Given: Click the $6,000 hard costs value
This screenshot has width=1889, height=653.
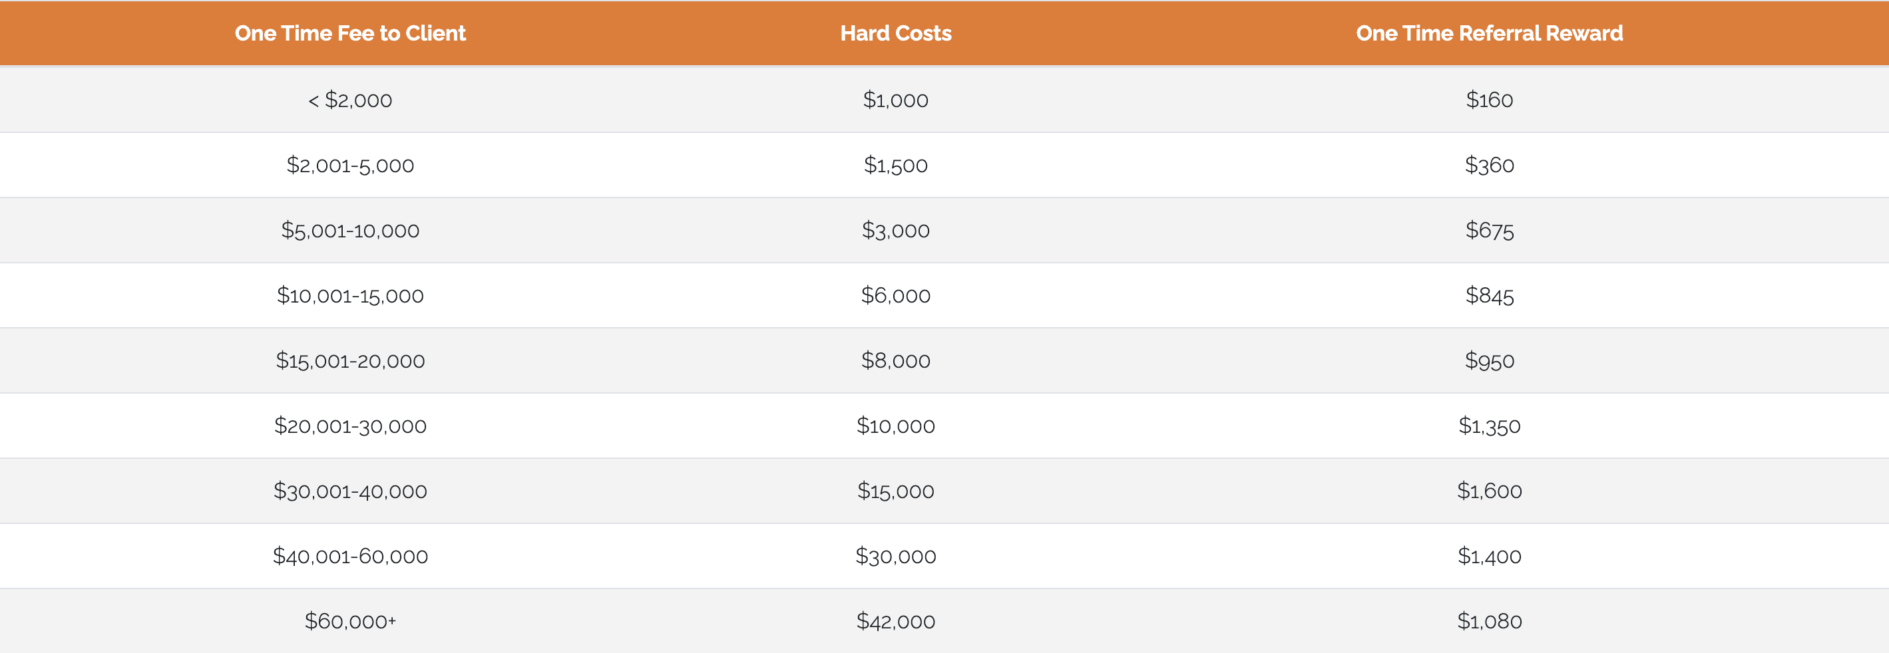Looking at the screenshot, I should pos(895,295).
